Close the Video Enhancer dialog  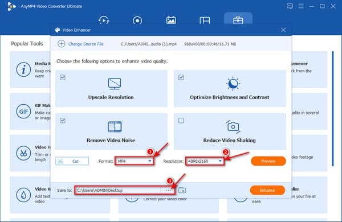(x=283, y=30)
